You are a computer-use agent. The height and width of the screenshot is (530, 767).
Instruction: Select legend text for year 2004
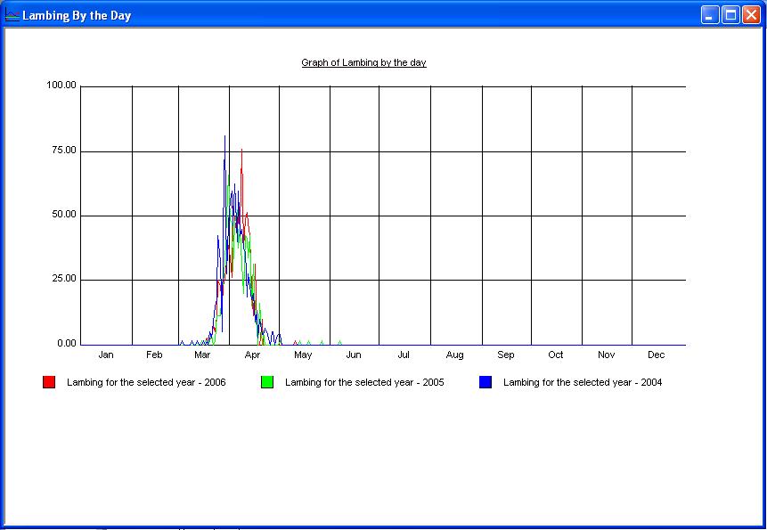583,382
